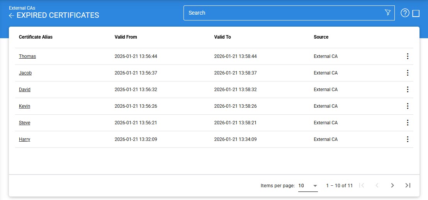Go to the next page of results

coord(392,185)
